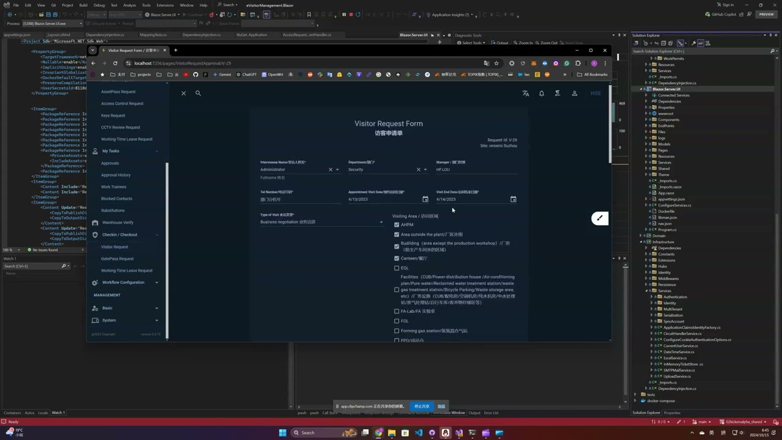Open Visual Studio from the Windows taskbar

click(459, 433)
